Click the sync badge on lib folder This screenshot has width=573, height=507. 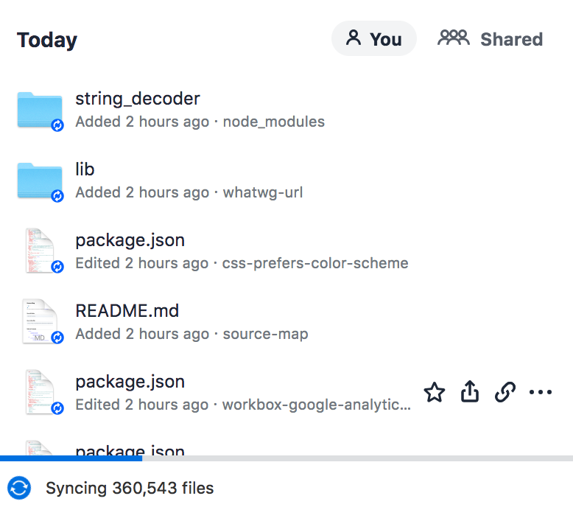pos(57,196)
